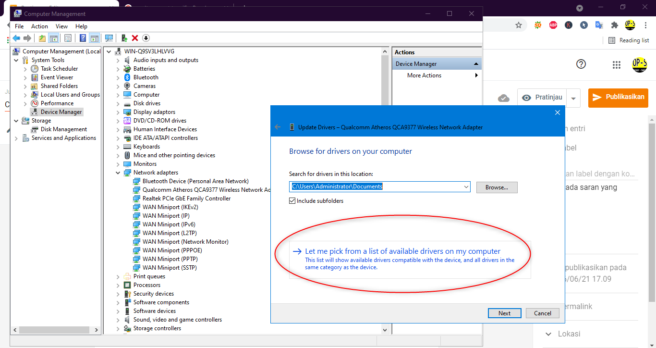
Task: Select WAN Miniport (PPPOE) device
Action: 168,250
